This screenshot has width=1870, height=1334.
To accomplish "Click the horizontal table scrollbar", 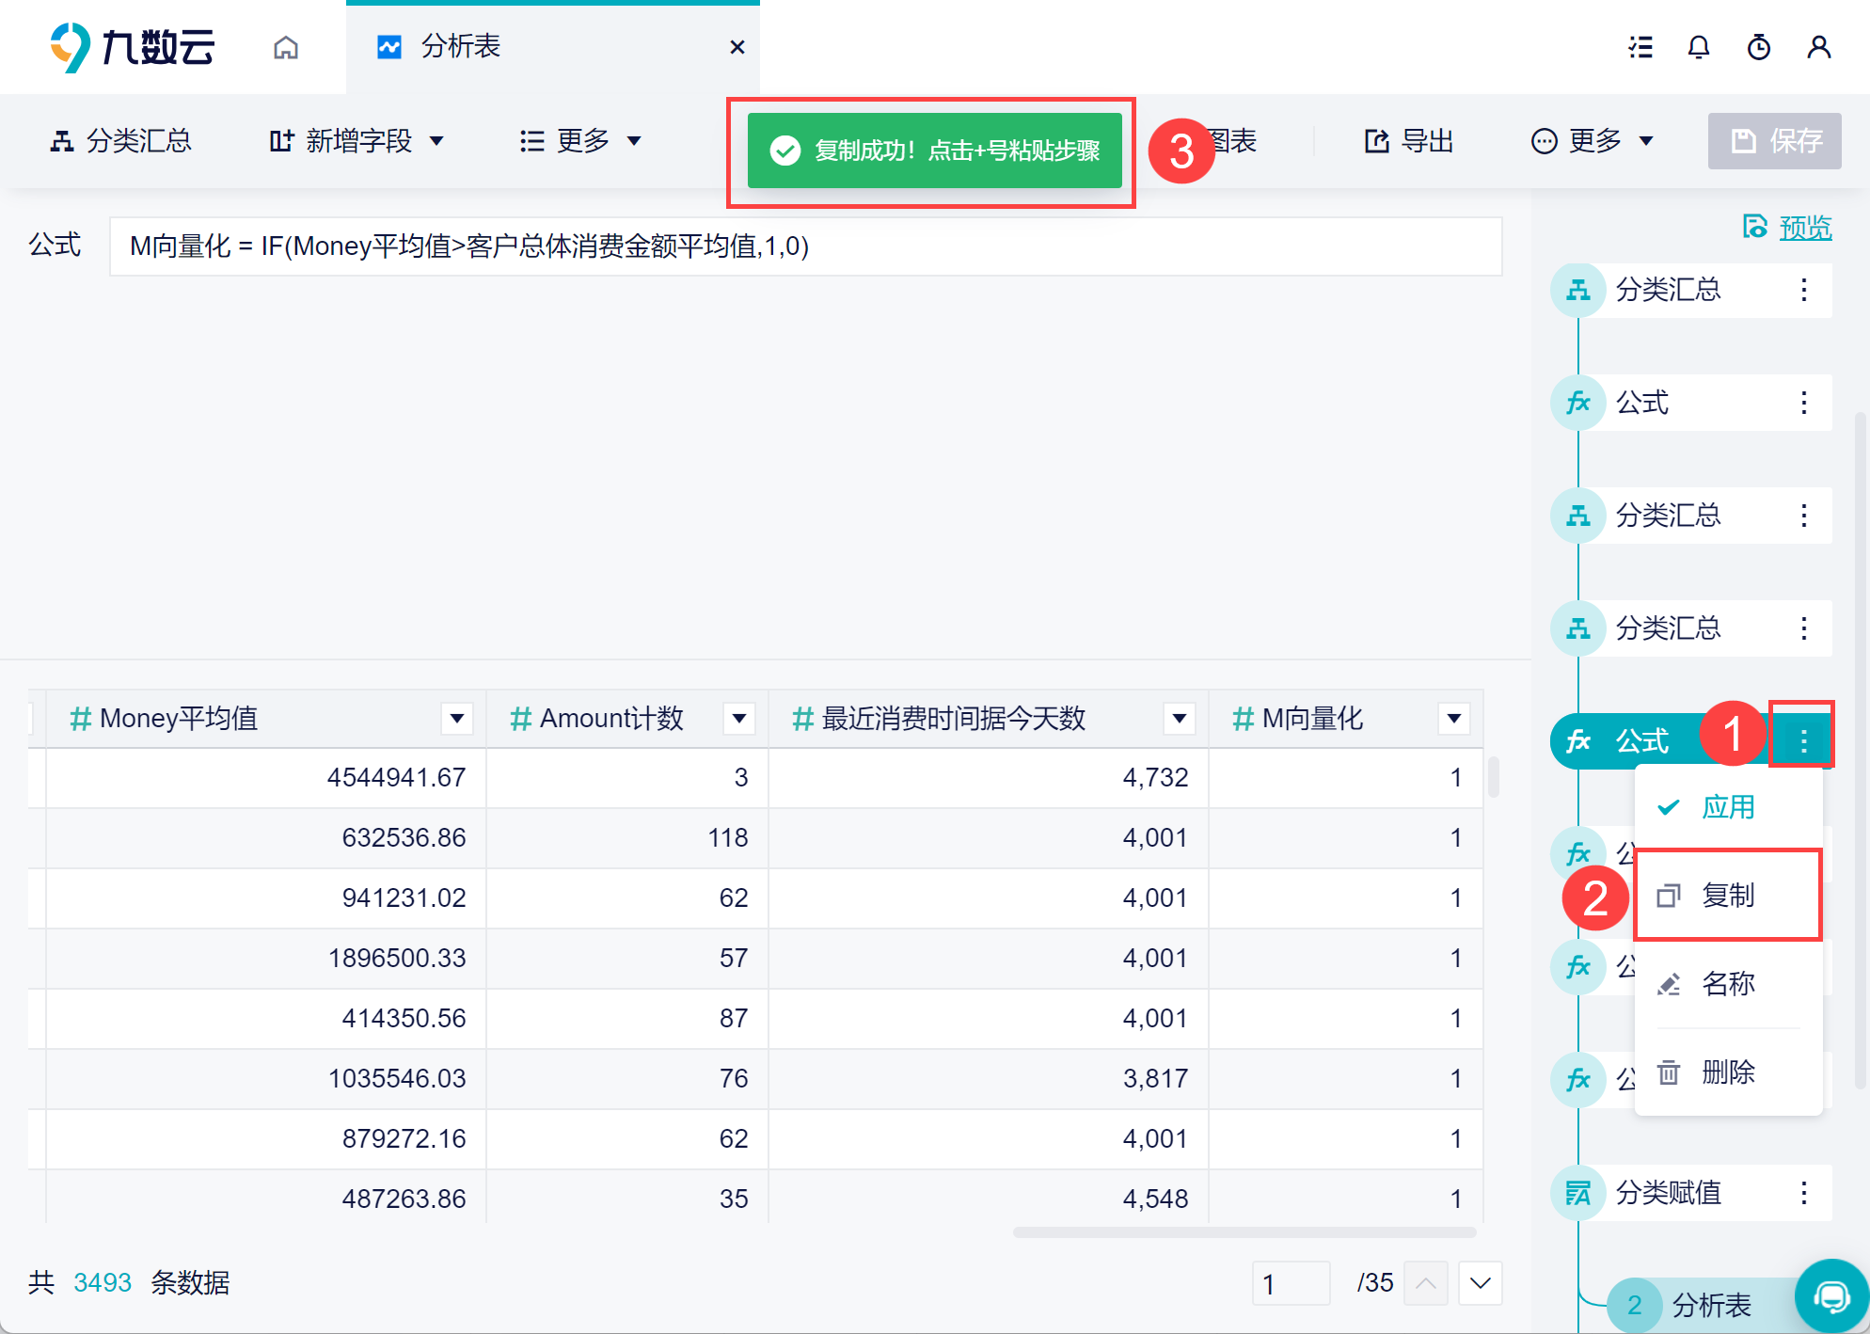I will click(1244, 1232).
